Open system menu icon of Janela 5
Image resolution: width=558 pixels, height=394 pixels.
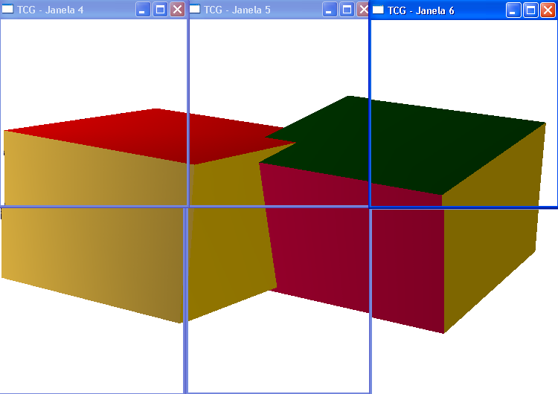tap(194, 9)
